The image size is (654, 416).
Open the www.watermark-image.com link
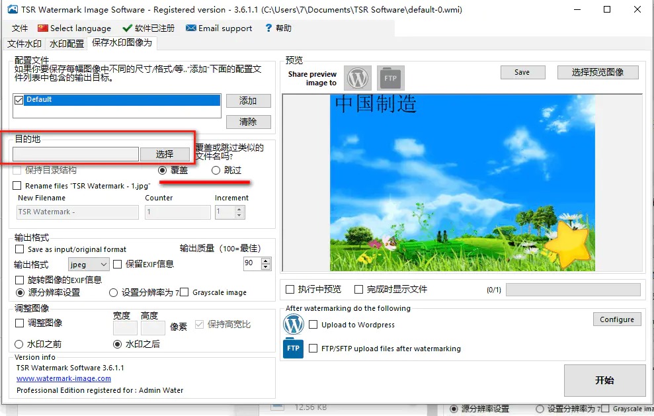[x=63, y=378]
